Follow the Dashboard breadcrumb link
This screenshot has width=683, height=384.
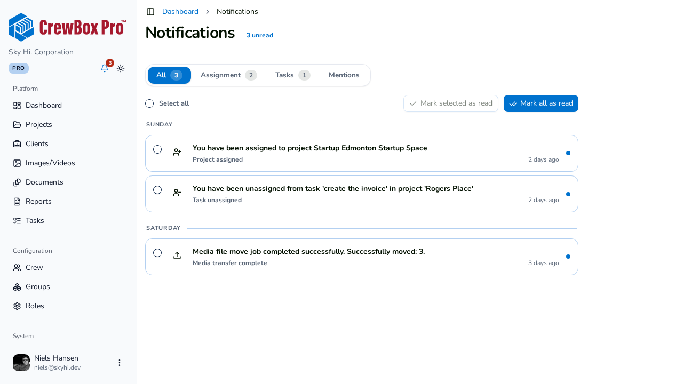point(180,11)
